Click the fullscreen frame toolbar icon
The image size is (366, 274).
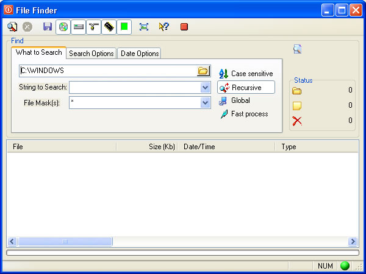[144, 27]
